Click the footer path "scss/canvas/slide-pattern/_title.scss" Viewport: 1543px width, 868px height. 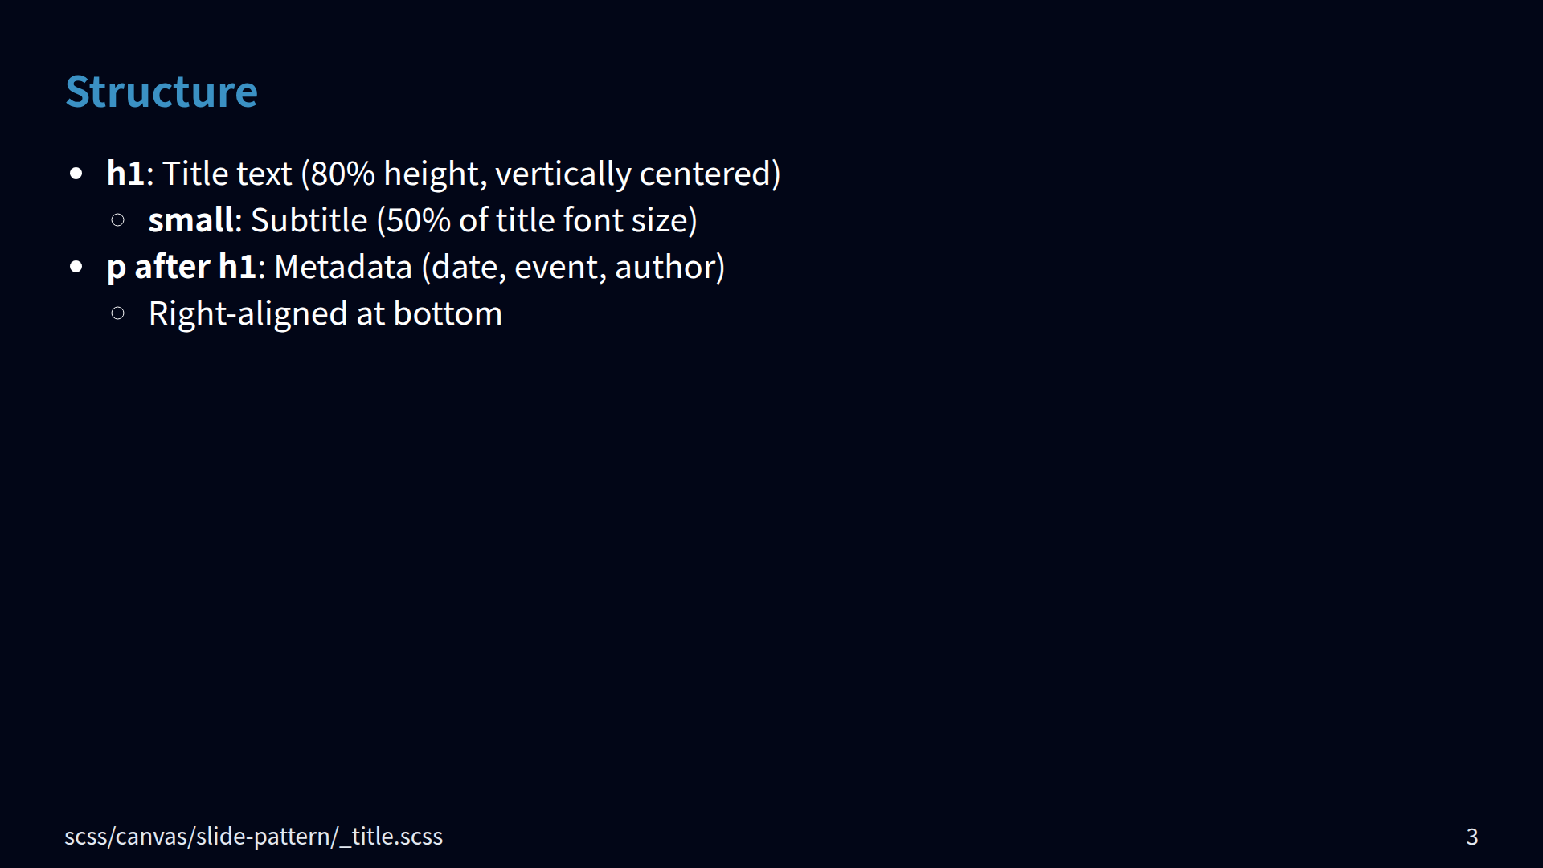(253, 837)
